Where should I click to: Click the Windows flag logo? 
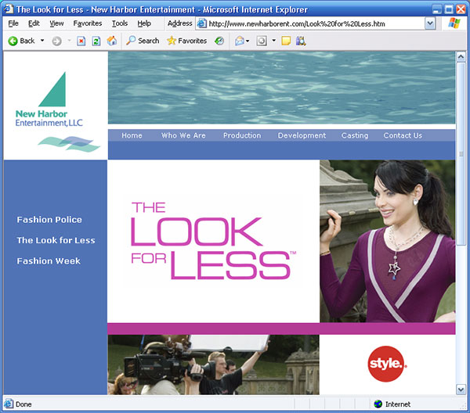point(454,23)
